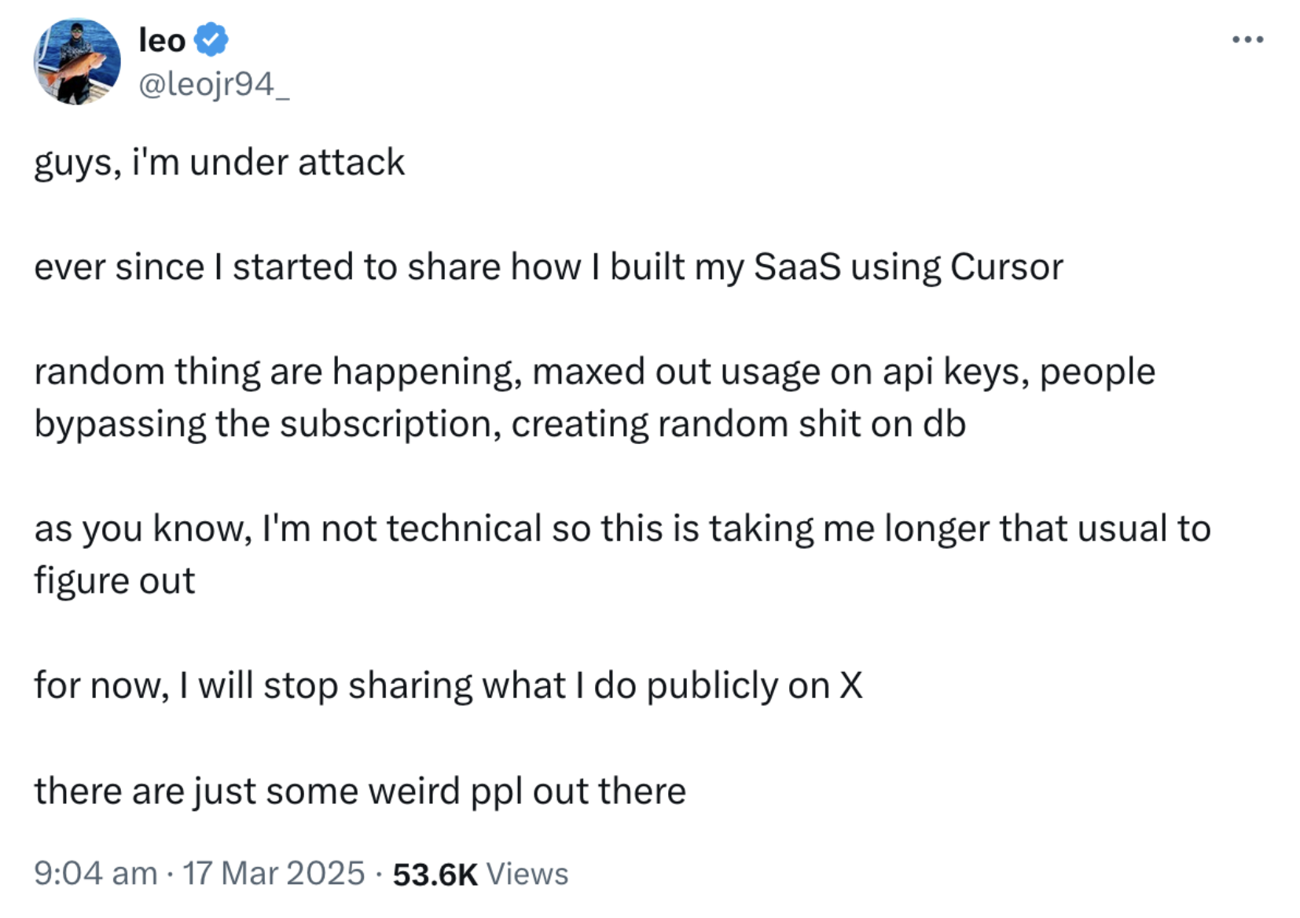Open the three-dot more options menu
The image size is (1300, 918).
point(1247,39)
